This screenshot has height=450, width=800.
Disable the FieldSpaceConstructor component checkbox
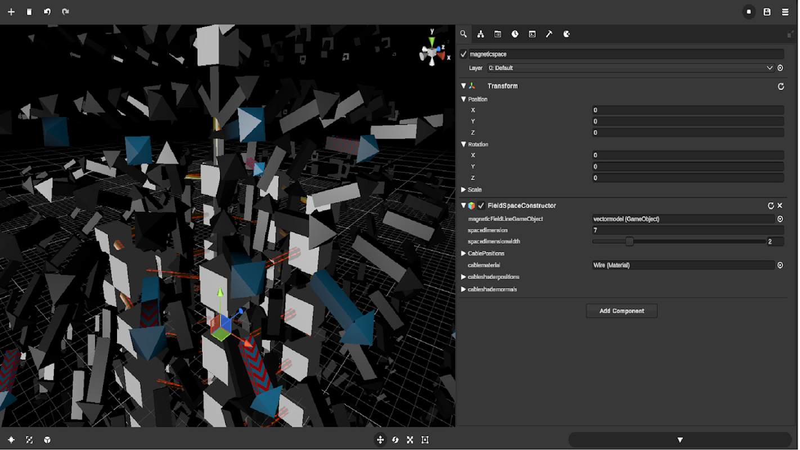click(481, 206)
